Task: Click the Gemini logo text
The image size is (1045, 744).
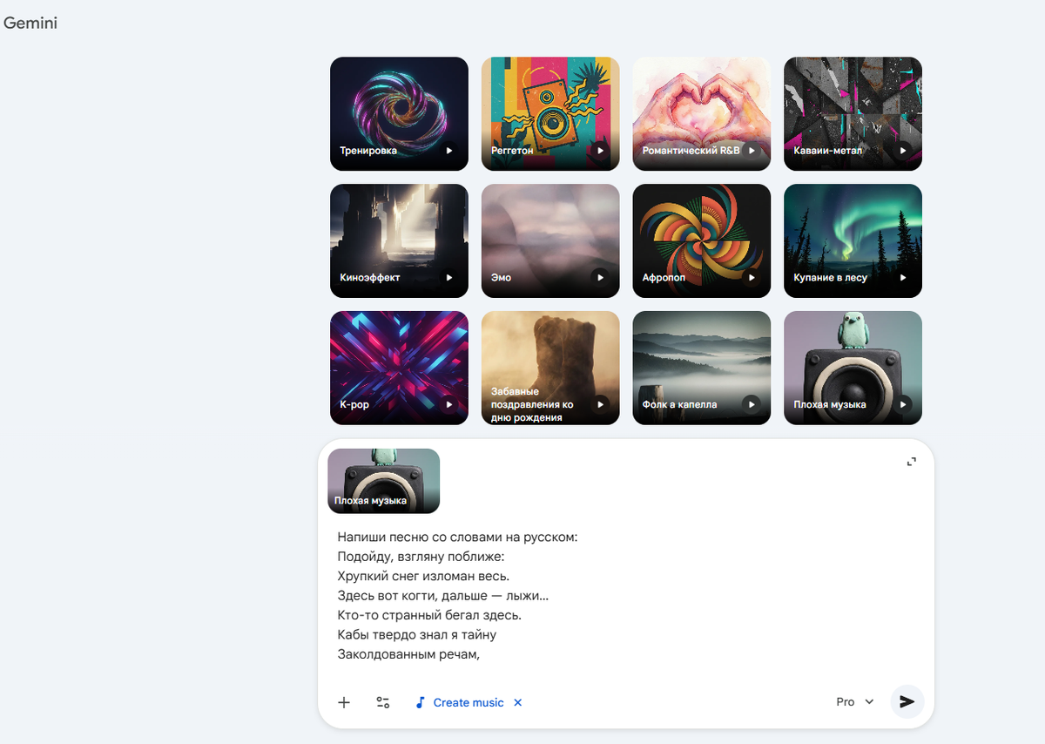Action: coord(30,23)
